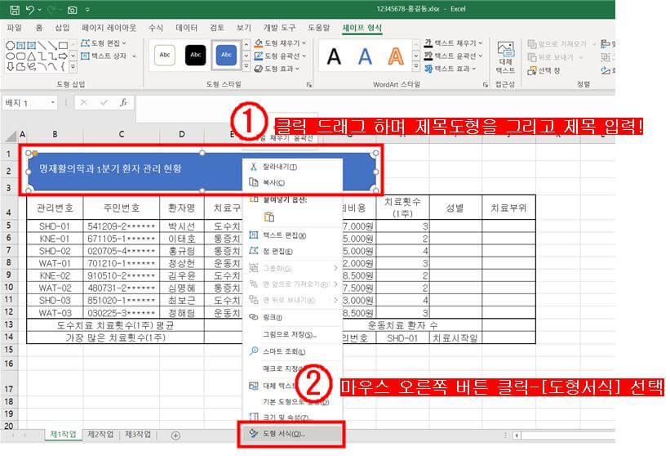Viewport: 670px width, 456px height.
Task: Switch to the 수식 ribbon tab
Action: point(156,28)
